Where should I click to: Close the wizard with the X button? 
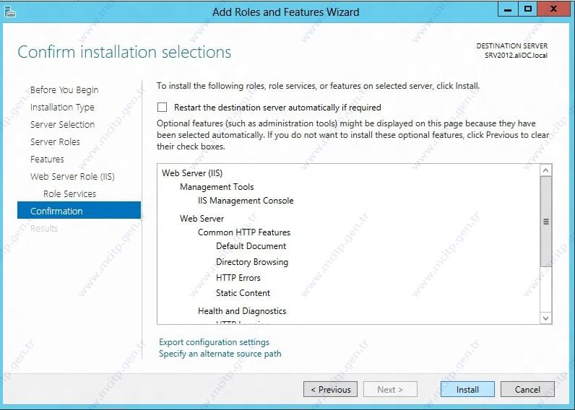(x=554, y=9)
